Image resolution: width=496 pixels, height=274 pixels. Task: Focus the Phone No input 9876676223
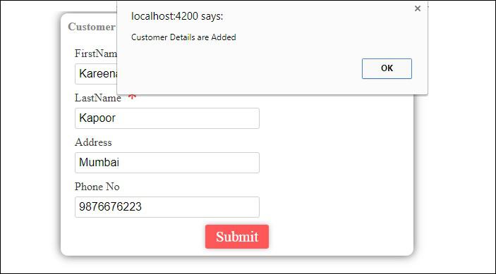click(x=167, y=207)
